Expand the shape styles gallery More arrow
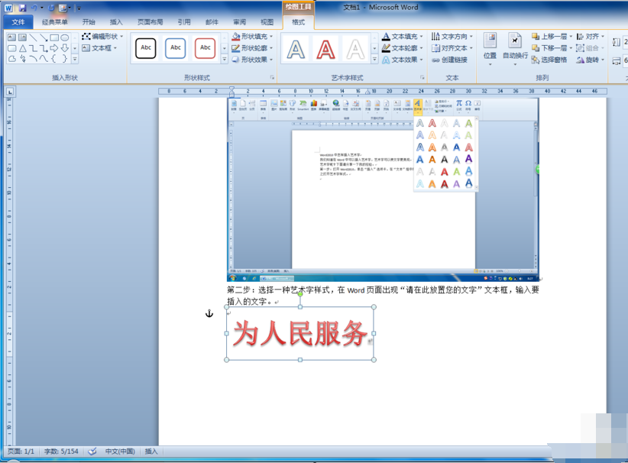 tap(225, 60)
